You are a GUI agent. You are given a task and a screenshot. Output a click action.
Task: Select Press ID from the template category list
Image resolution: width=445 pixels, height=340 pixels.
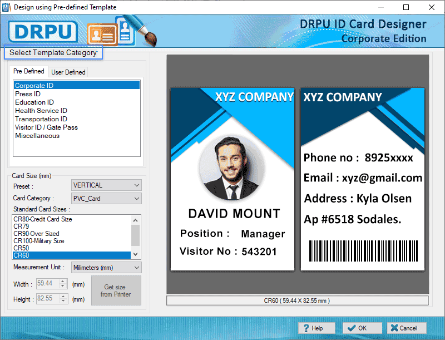(28, 93)
